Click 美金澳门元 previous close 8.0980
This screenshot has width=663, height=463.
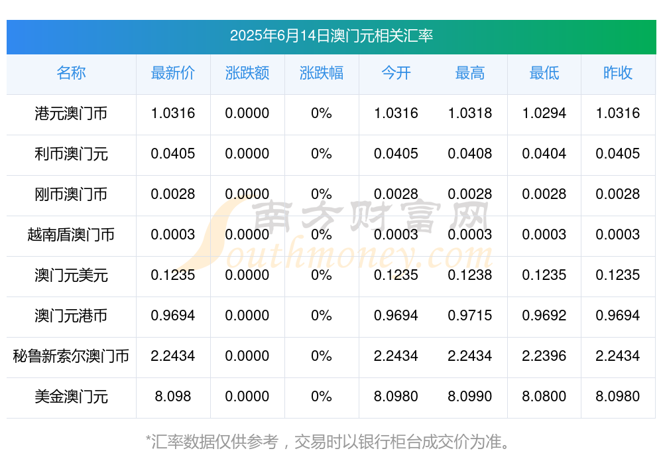618,397
